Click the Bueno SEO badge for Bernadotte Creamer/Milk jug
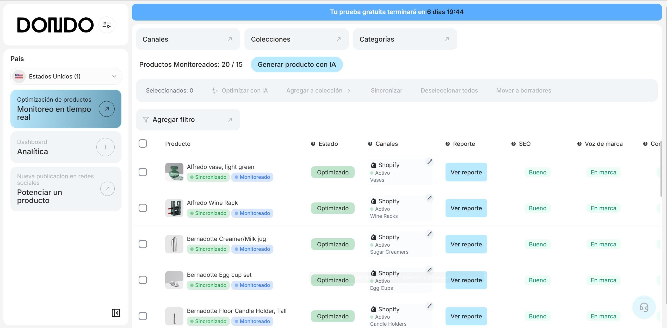The height and width of the screenshot is (328, 667). [538, 244]
